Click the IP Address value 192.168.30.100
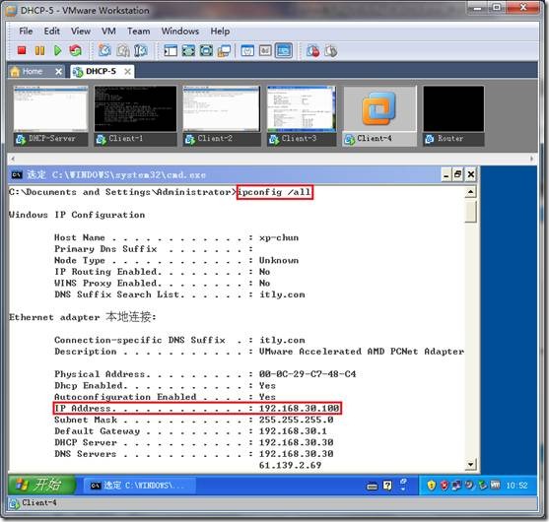Viewport: 549px width, 522px height. point(299,409)
